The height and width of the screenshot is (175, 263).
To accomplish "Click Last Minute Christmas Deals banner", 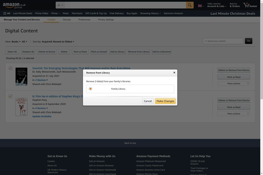I will 233,14.
